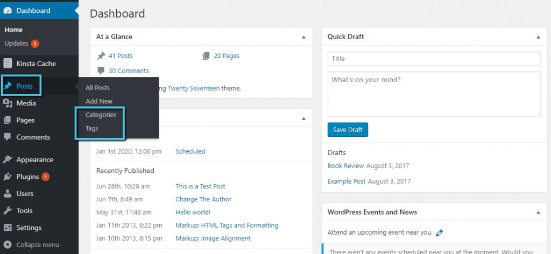Image resolution: width=551 pixels, height=254 pixels.
Task: Collapse the WordPress Events and News panel
Action: pyautogui.click(x=538, y=213)
